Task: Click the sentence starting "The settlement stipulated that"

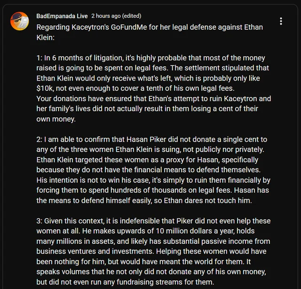Action: coord(213,67)
